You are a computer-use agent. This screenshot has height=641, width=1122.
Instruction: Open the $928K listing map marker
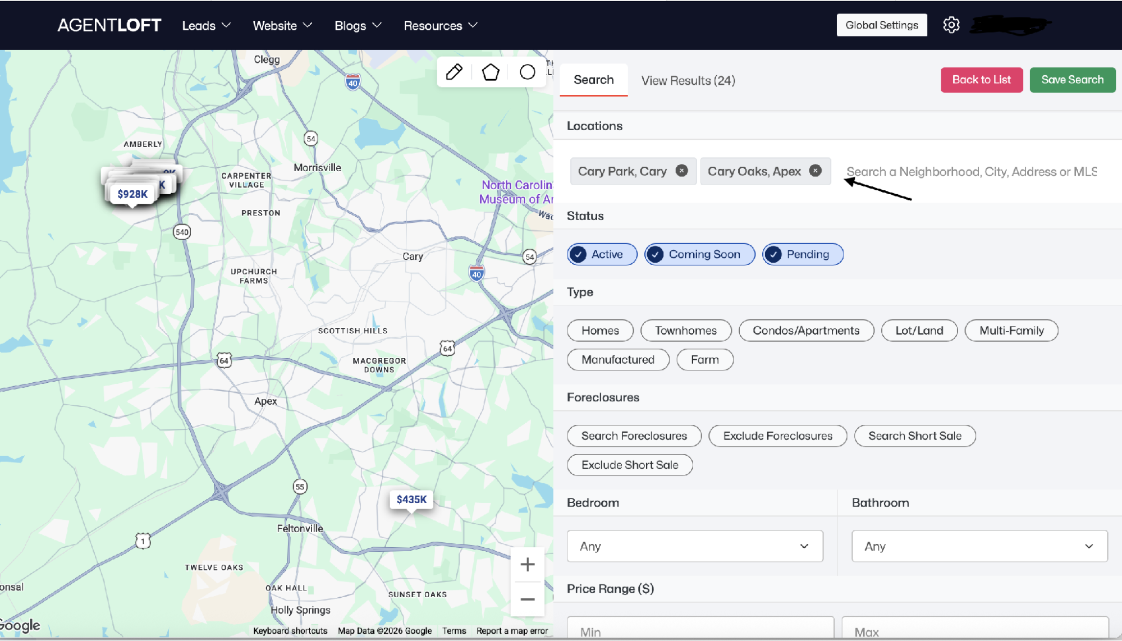[132, 194]
